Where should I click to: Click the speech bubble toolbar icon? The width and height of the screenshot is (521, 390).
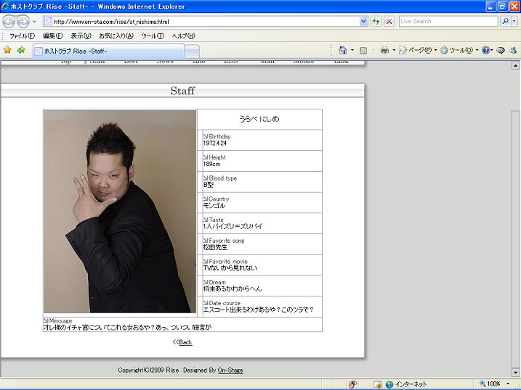tap(501, 50)
